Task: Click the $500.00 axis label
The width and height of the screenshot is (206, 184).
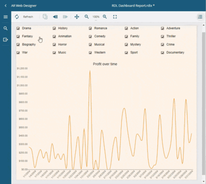Action: (x=23, y=127)
